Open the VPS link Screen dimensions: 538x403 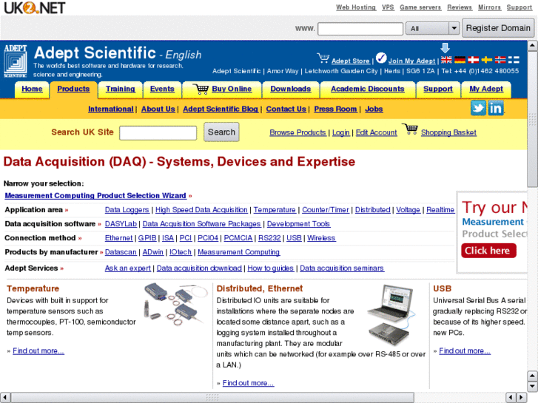388,7
